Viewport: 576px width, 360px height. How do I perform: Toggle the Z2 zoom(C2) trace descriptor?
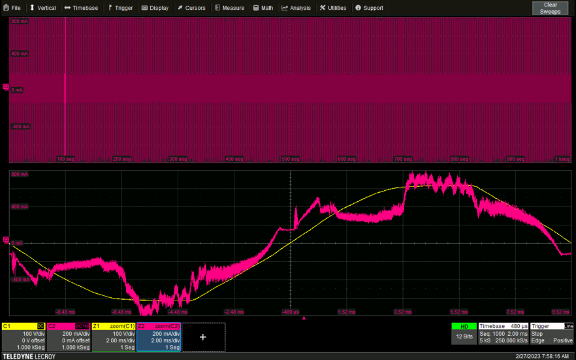click(x=159, y=336)
